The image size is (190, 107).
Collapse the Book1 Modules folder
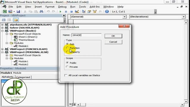coord(7,43)
